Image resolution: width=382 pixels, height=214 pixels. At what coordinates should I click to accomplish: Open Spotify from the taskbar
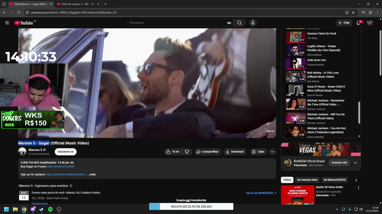tap(50, 209)
